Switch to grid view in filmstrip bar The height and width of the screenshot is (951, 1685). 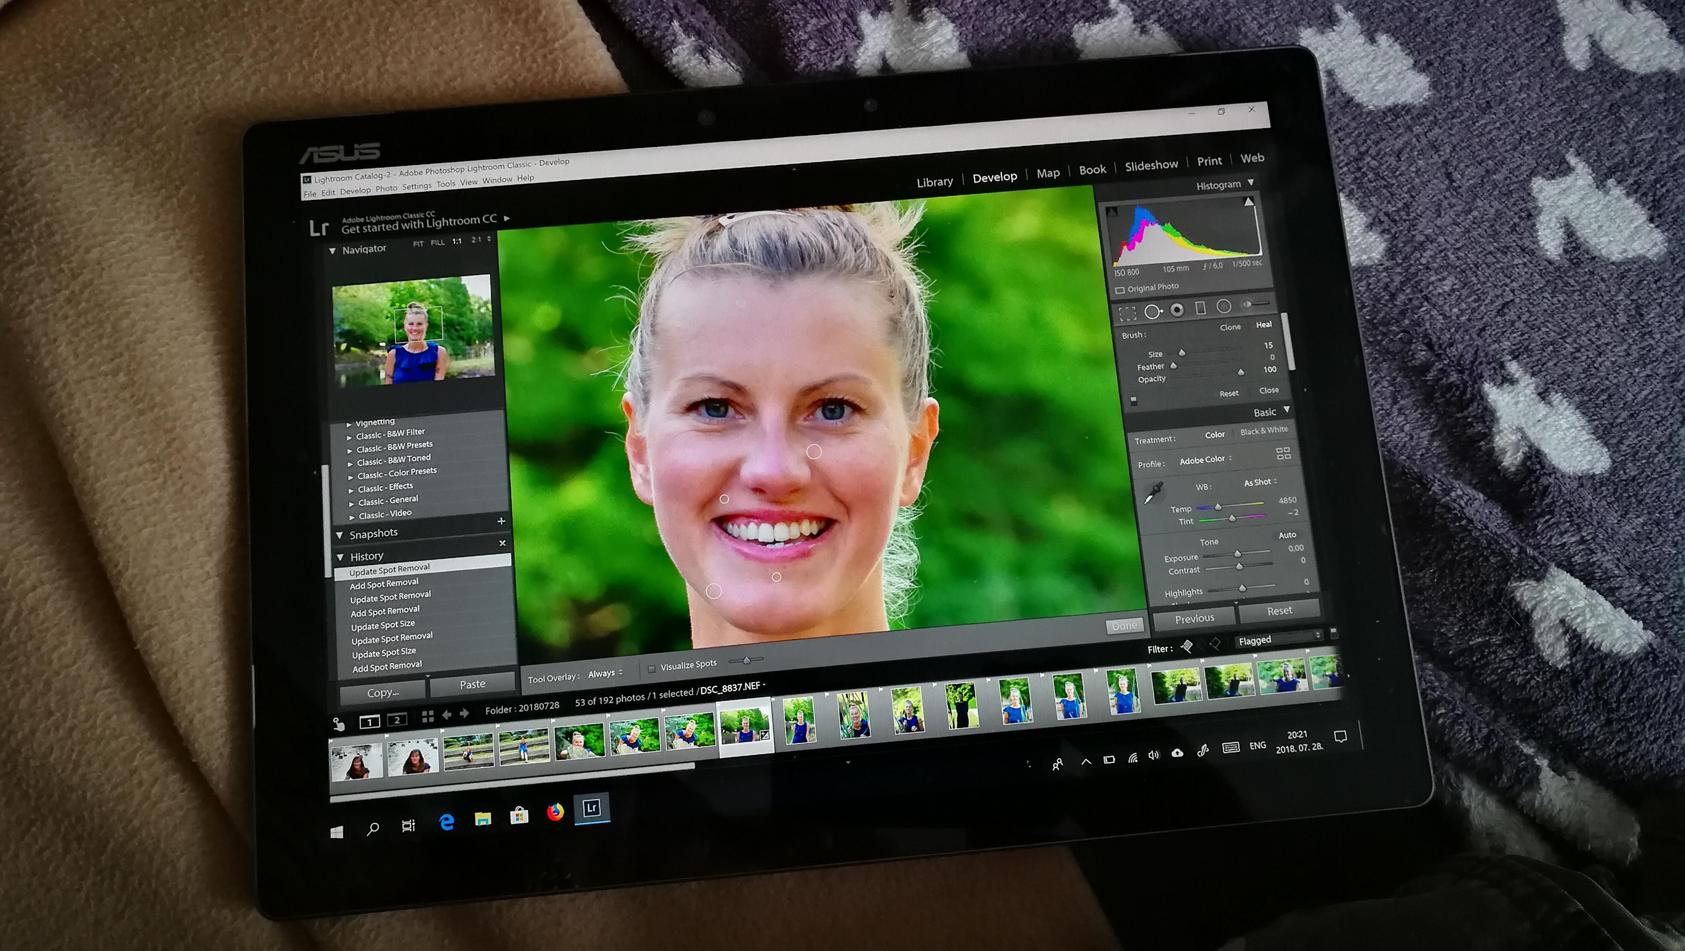(428, 717)
